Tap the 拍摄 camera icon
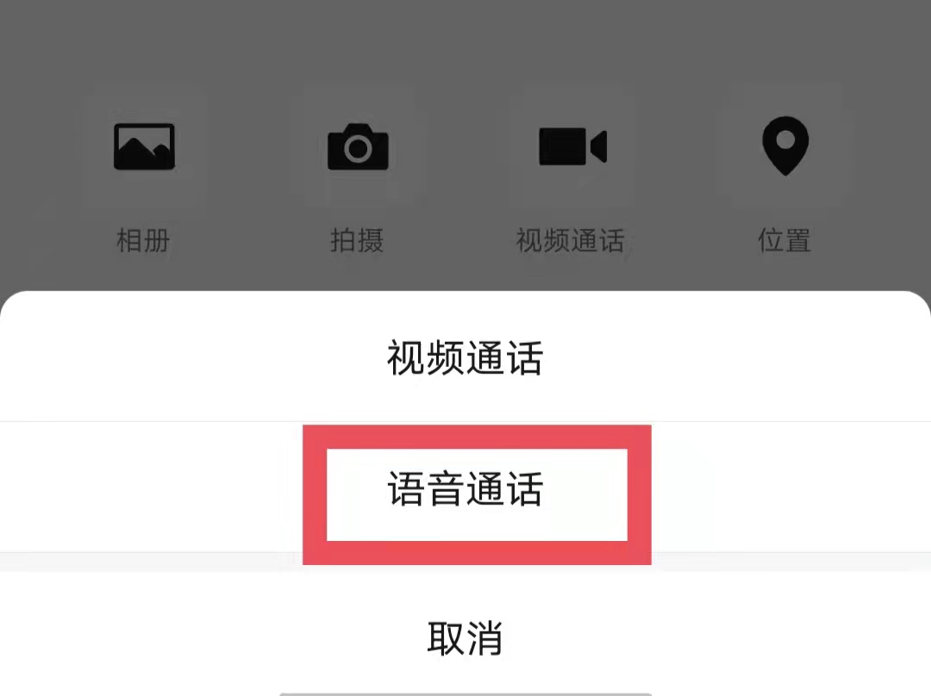931x696 pixels. tap(358, 146)
